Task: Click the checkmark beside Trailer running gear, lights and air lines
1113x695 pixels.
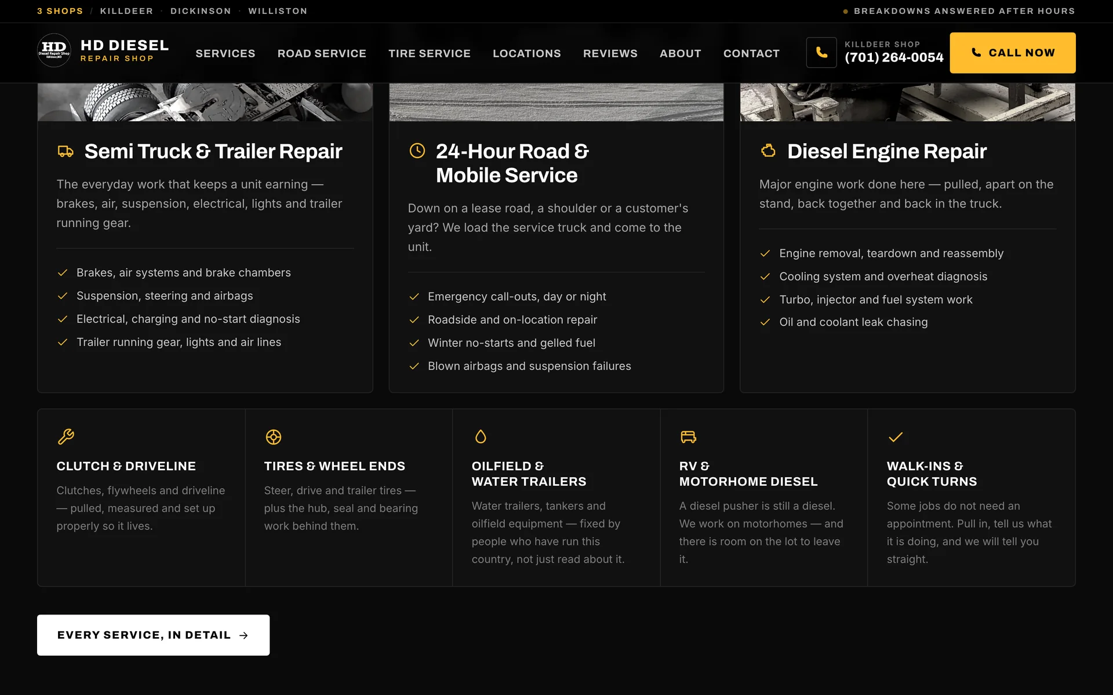Action: click(63, 342)
